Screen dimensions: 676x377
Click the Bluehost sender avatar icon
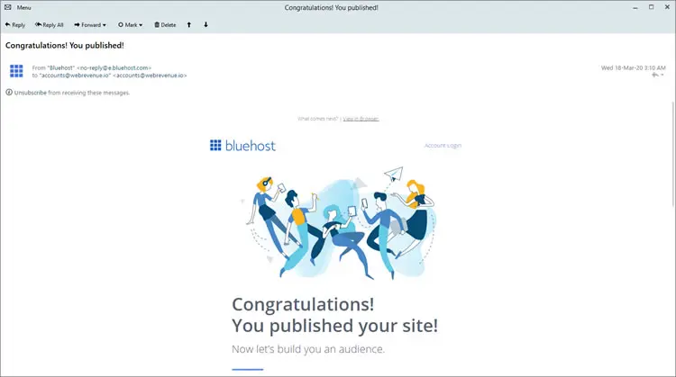pyautogui.click(x=16, y=71)
